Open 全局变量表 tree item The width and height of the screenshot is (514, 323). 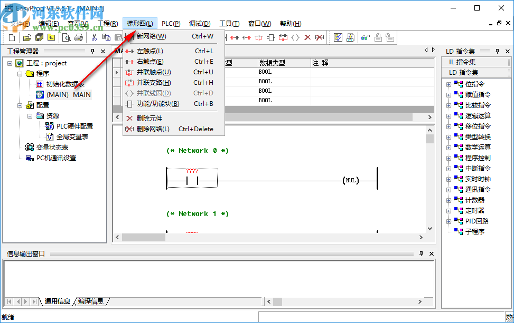(72, 137)
